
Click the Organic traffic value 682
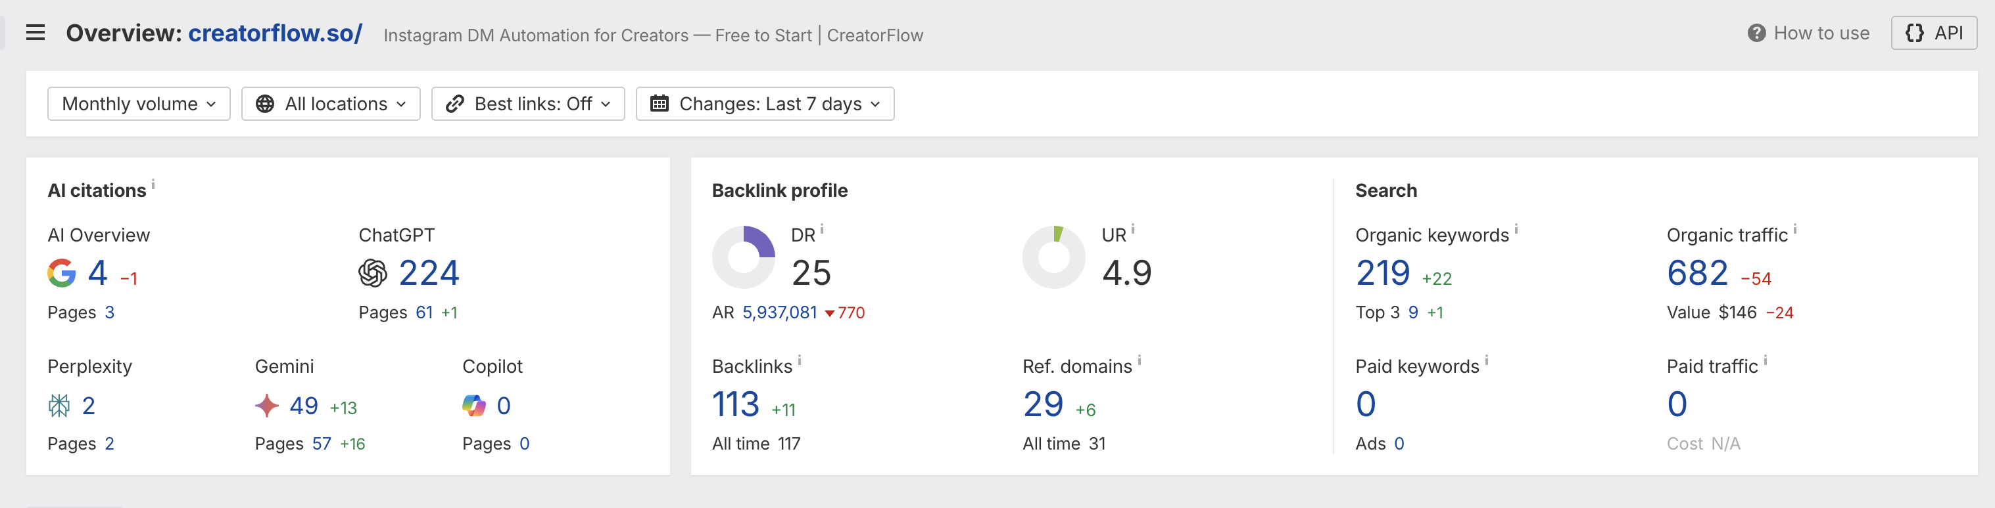(x=1697, y=273)
